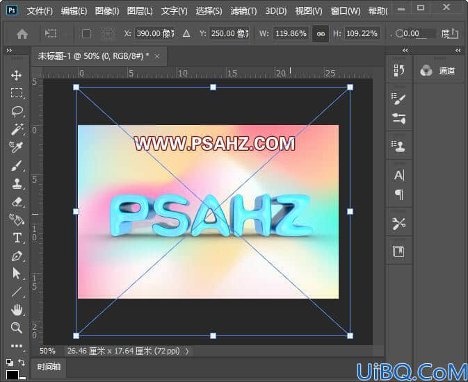Select the Line tool

17,292
